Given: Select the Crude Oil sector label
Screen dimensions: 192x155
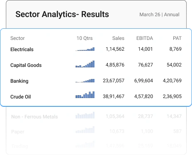Looking at the screenshot, I should click(x=21, y=97).
